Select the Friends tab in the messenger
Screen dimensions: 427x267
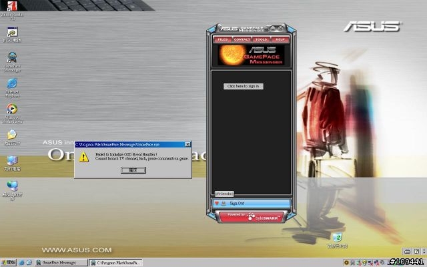click(x=224, y=194)
